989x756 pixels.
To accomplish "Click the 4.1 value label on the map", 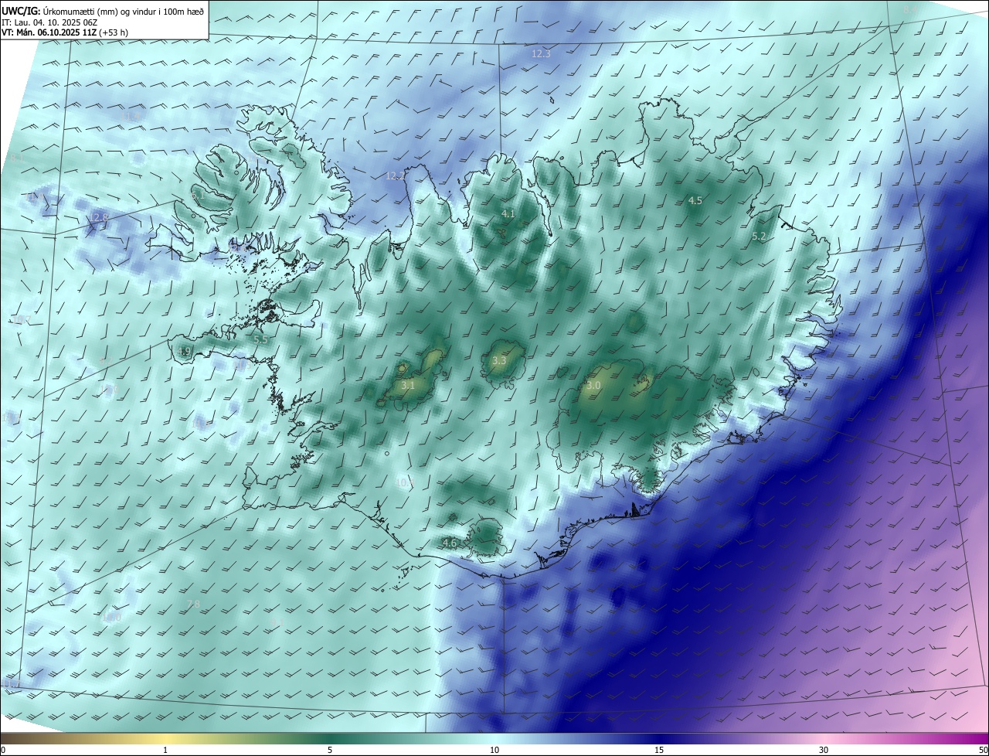I will coord(508,213).
